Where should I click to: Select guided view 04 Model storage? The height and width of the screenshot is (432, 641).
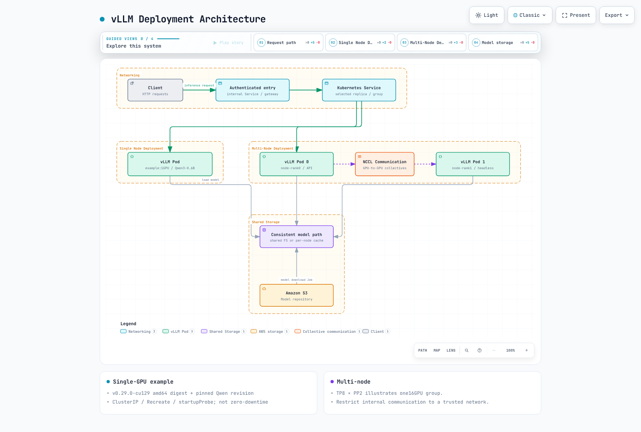pos(503,42)
